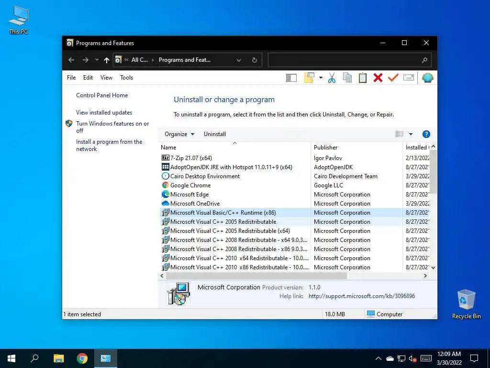
Task: Click the shell globe icon in toolbar
Action: pyautogui.click(x=427, y=78)
